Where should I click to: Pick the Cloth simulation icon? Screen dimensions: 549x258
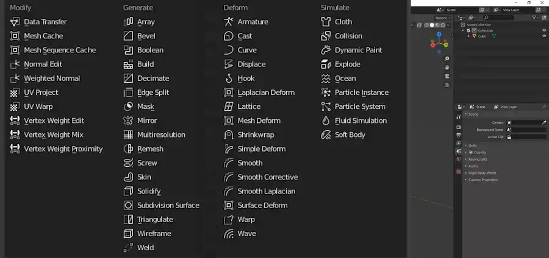[x=326, y=22]
